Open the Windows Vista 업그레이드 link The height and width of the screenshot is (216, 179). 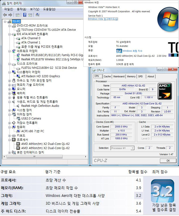[x=103, y=19]
